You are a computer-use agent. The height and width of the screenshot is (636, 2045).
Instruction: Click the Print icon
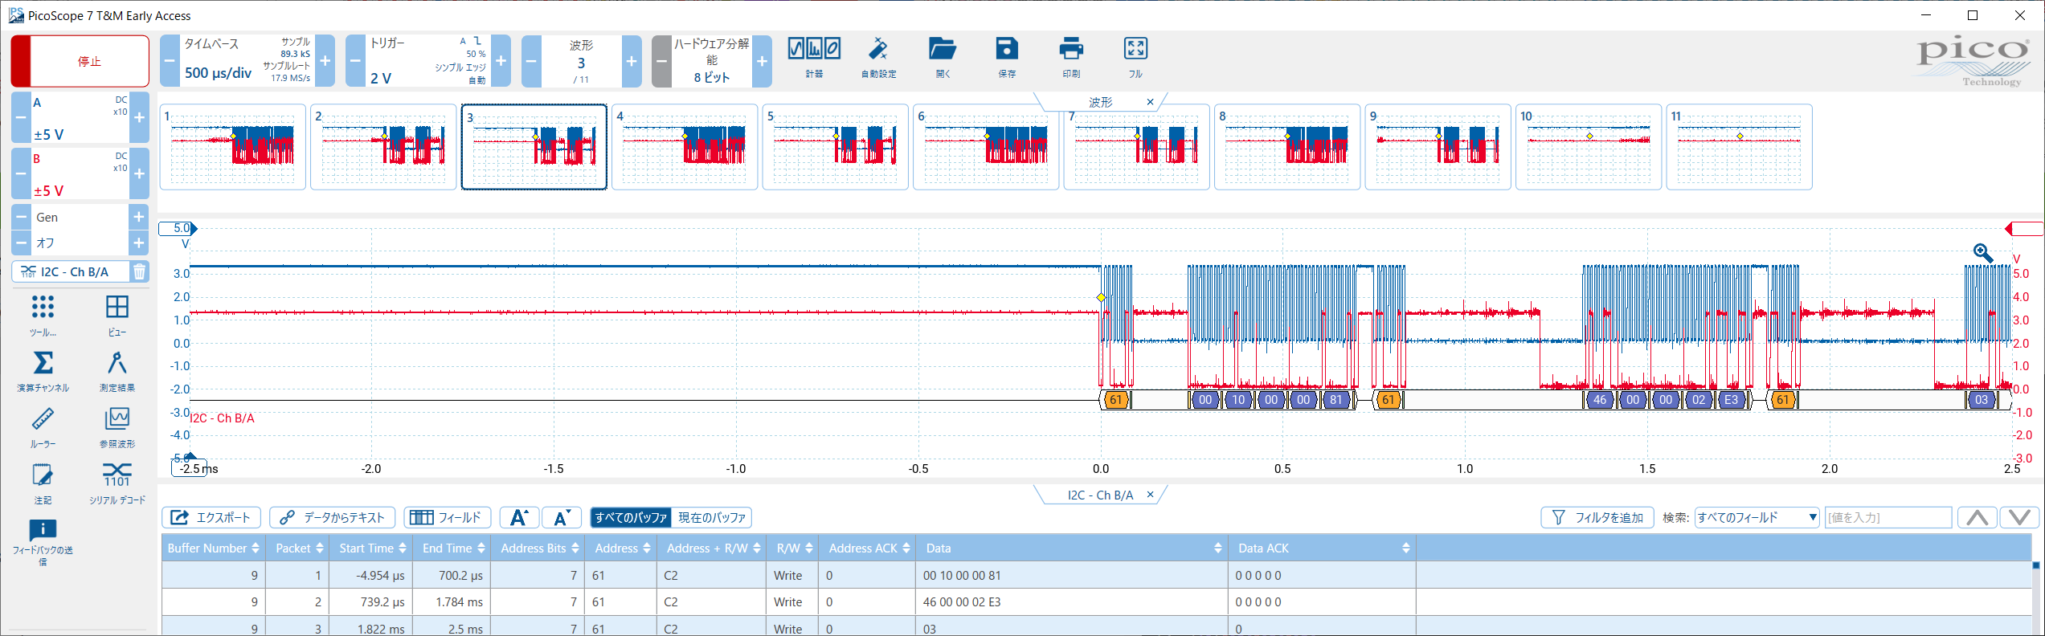(1071, 57)
